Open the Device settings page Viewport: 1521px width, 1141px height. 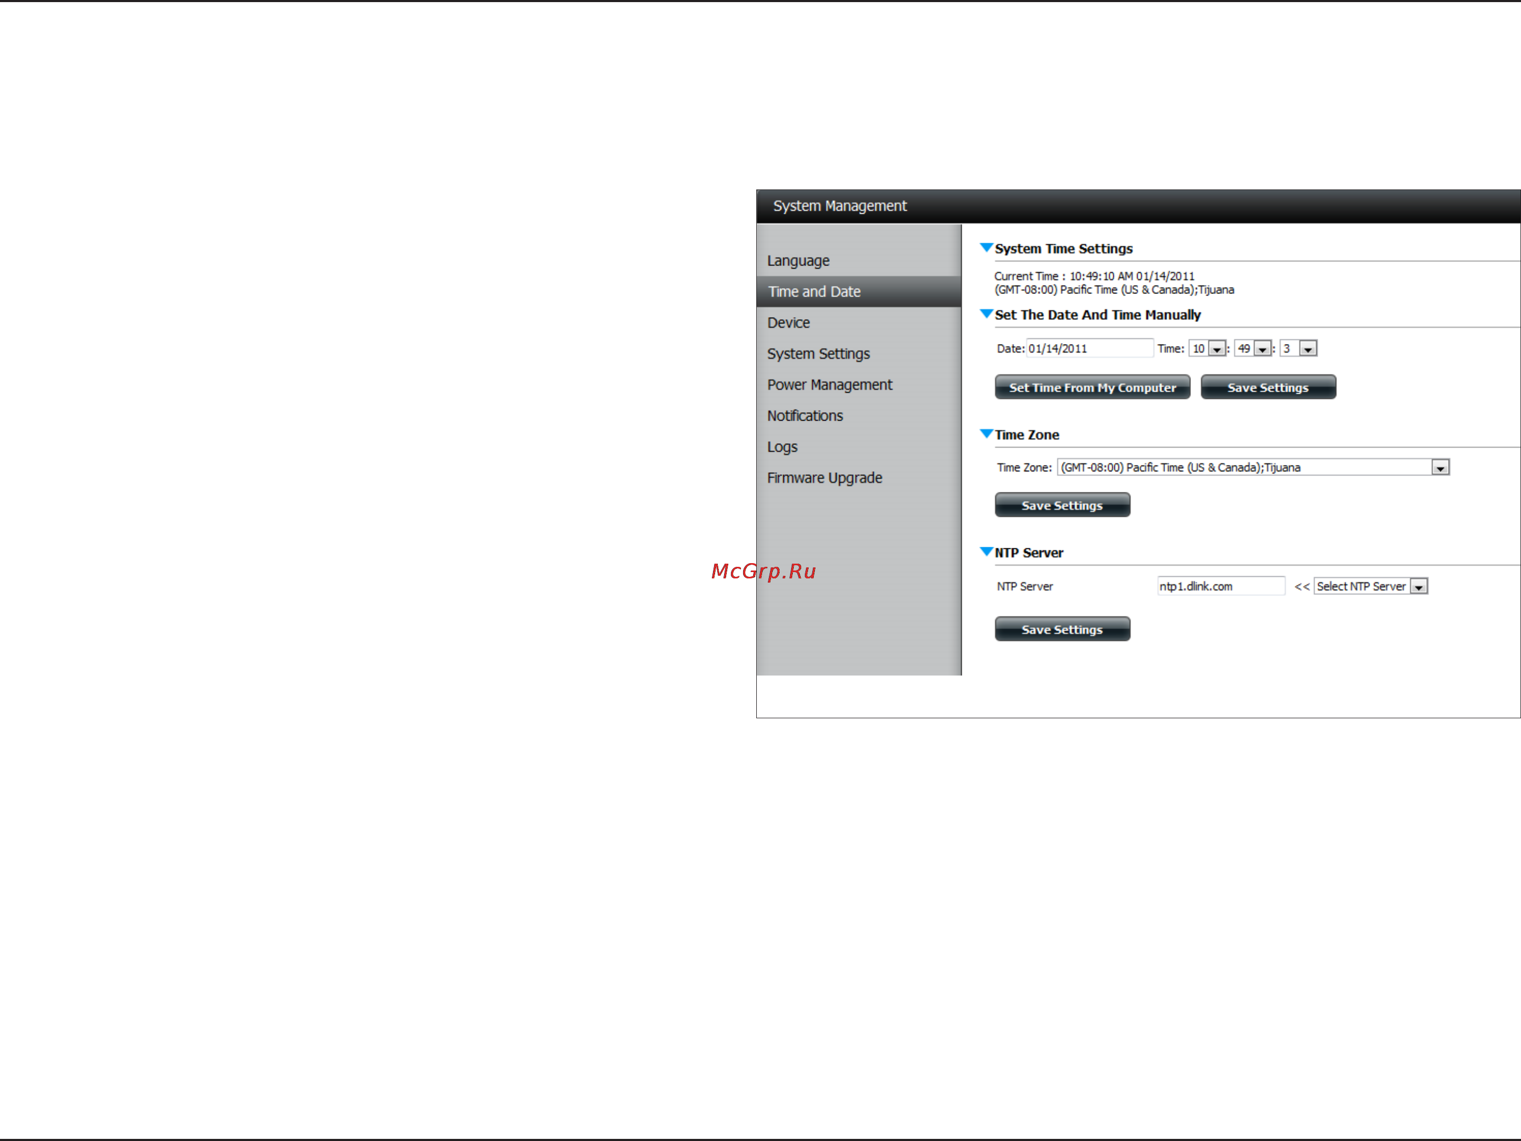pos(788,322)
